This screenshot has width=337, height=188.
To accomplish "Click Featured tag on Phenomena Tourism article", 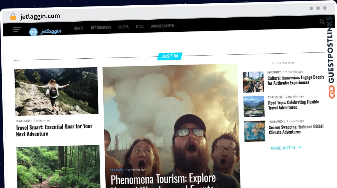I will (x=117, y=170).
